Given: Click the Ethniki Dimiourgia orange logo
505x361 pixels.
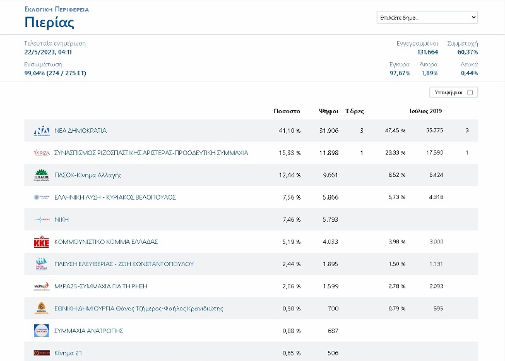Looking at the screenshot, I should [x=42, y=309].
